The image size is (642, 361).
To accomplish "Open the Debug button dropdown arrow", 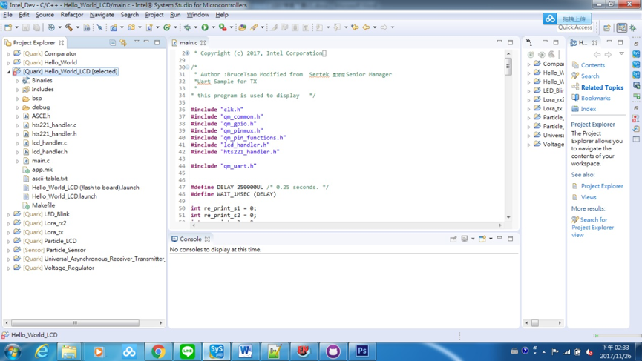I will (195, 27).
